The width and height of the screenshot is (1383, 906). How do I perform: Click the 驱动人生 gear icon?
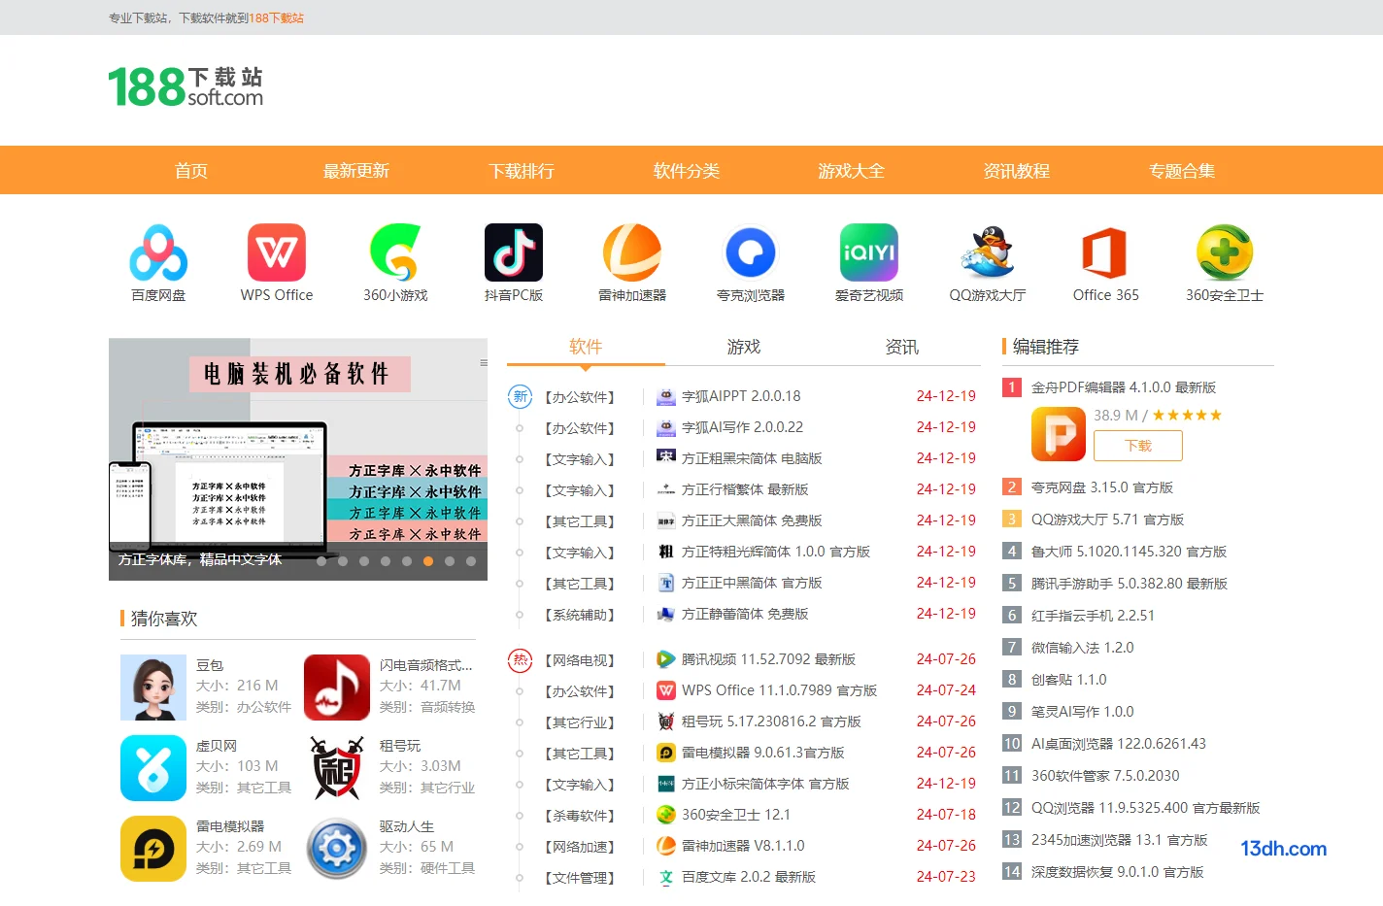point(337,849)
